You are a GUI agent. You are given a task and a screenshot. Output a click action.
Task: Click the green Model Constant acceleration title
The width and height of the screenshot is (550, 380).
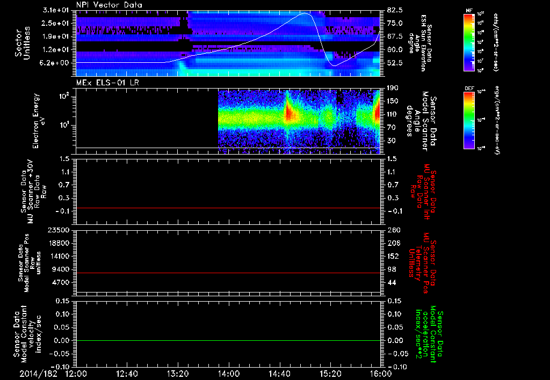(x=429, y=334)
